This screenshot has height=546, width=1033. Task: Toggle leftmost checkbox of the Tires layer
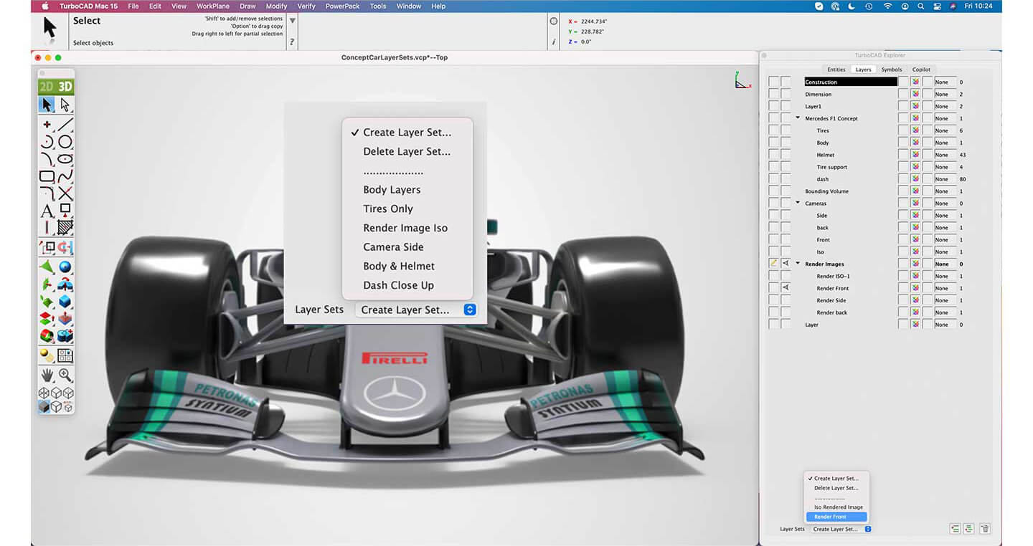point(773,130)
